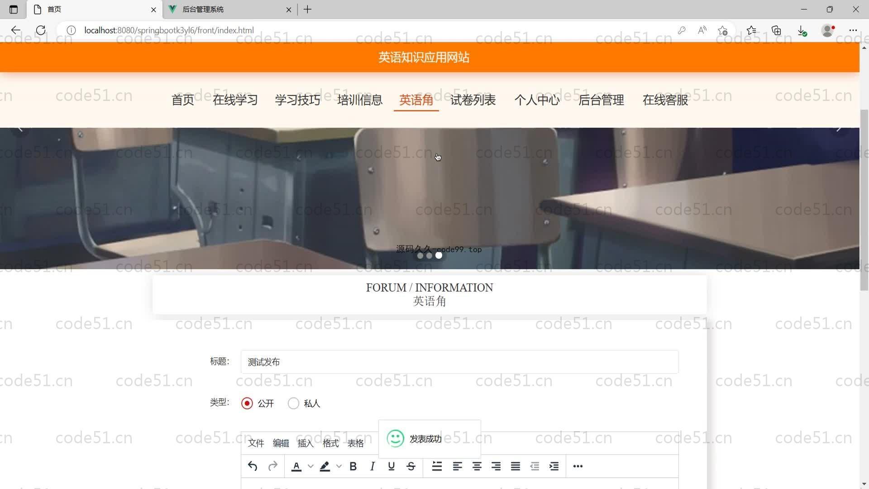
Task: Open 个人中心 navigation link
Action: click(537, 100)
